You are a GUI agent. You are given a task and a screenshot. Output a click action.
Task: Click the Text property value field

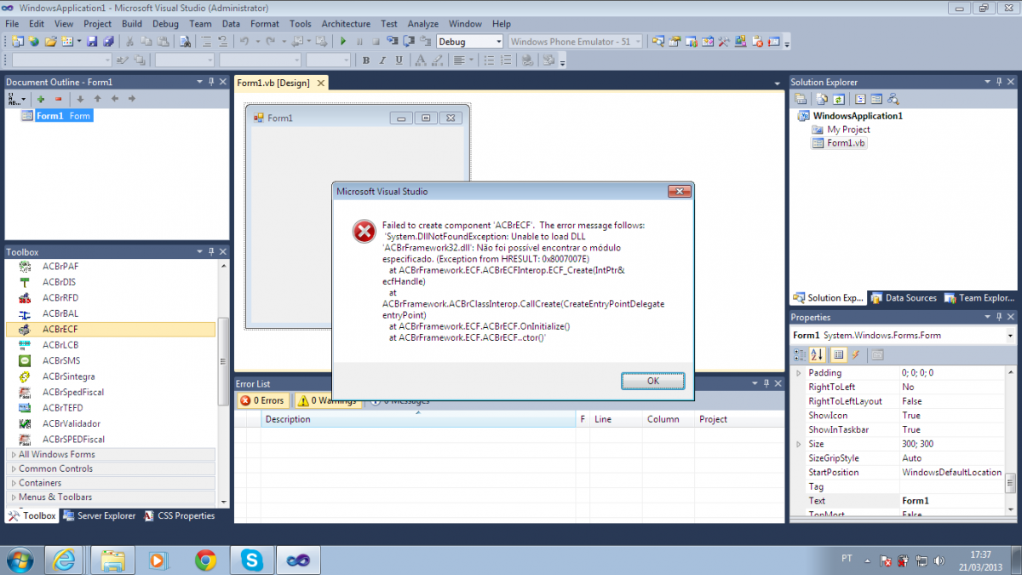[952, 501]
